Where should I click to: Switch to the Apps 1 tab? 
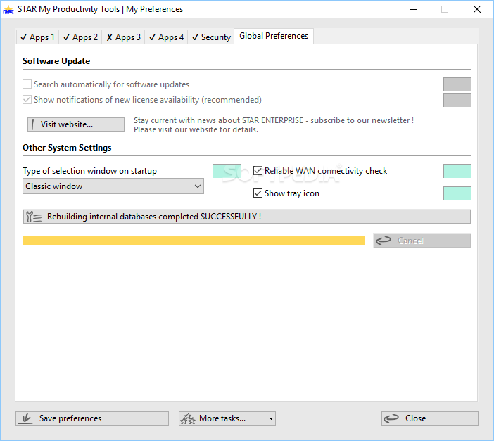click(37, 37)
